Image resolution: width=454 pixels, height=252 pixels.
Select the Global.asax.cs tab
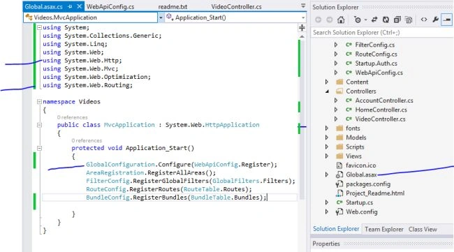coord(43,7)
